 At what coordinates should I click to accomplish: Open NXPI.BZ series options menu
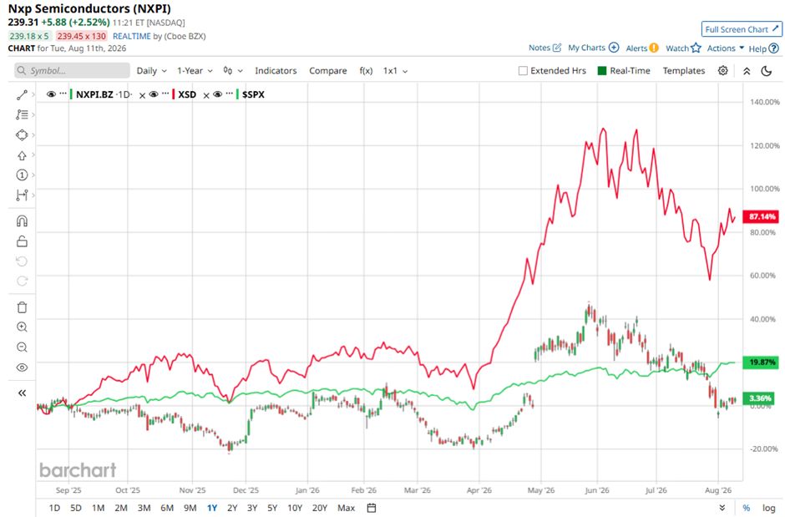click(x=63, y=93)
